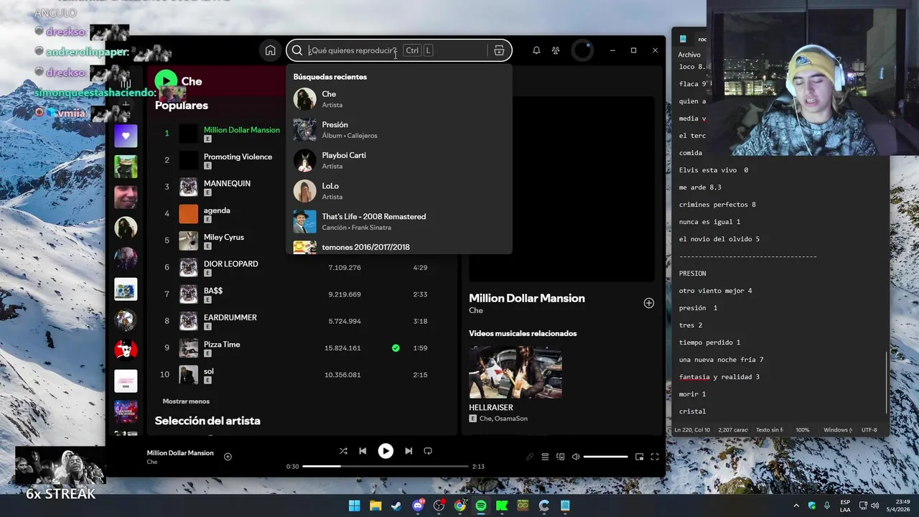Add Million Dollar Mansion to library in side panel
Viewport: 919px width, 517px height.
(648, 303)
